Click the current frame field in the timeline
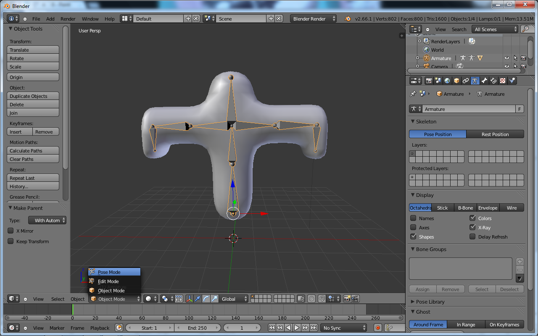 [x=242, y=328]
